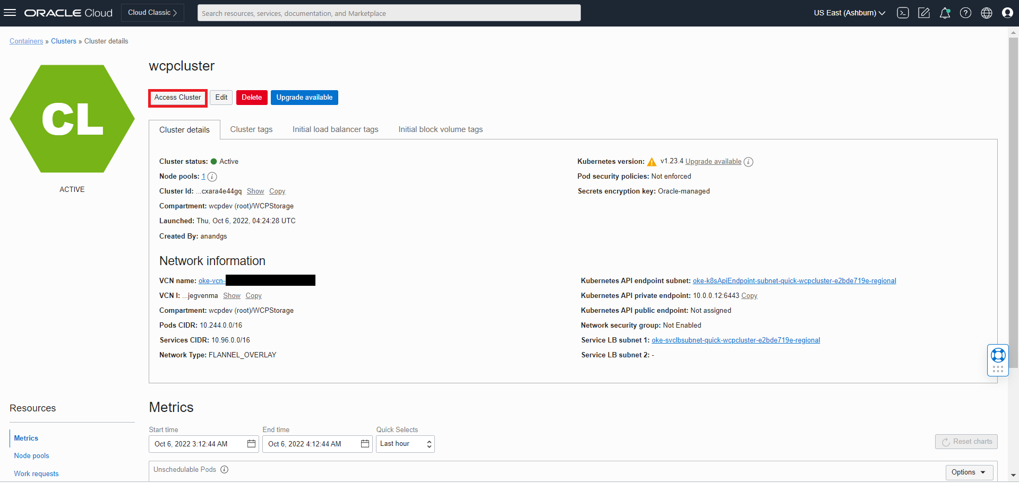Click the Access Cluster button
Image resolution: width=1019 pixels, height=483 pixels.
[x=178, y=98]
